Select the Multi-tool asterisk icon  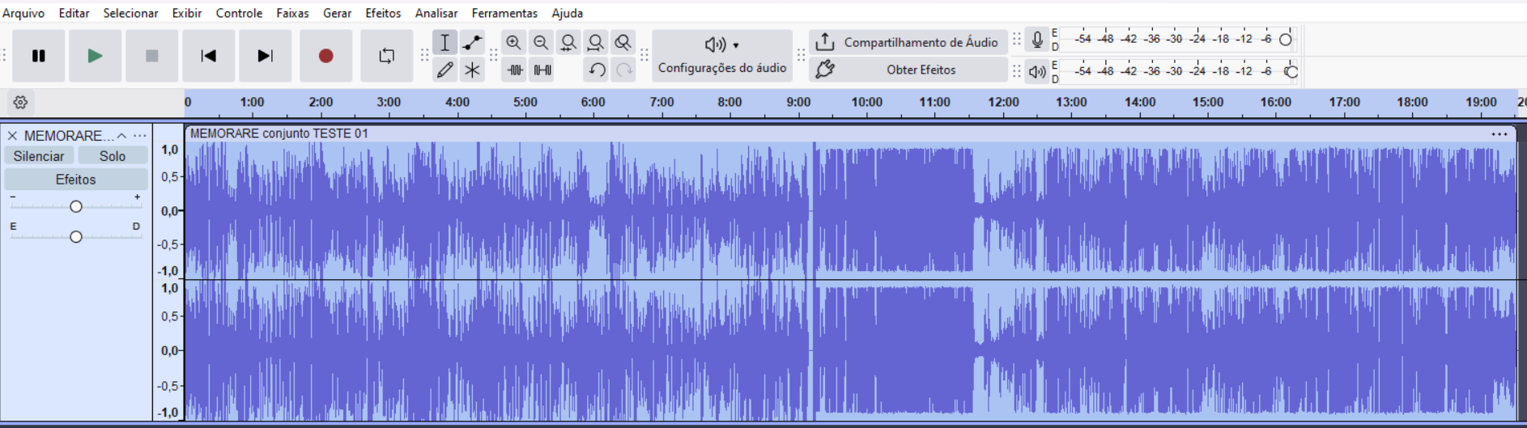click(x=472, y=70)
